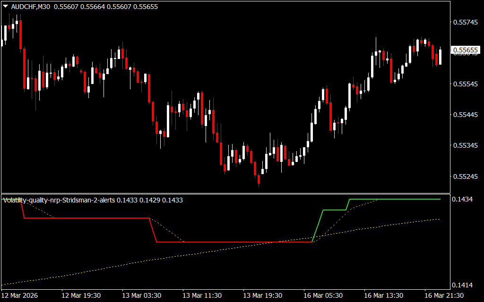Image resolution: width=484 pixels, height=302 pixels.
Task: Select the 13 Mar 11:30 time label
Action: [x=202, y=295]
